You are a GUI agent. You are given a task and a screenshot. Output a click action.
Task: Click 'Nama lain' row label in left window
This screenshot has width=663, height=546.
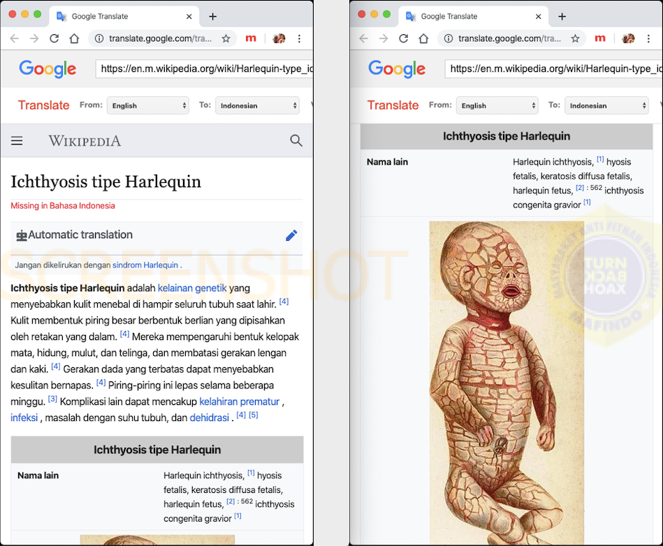point(38,475)
